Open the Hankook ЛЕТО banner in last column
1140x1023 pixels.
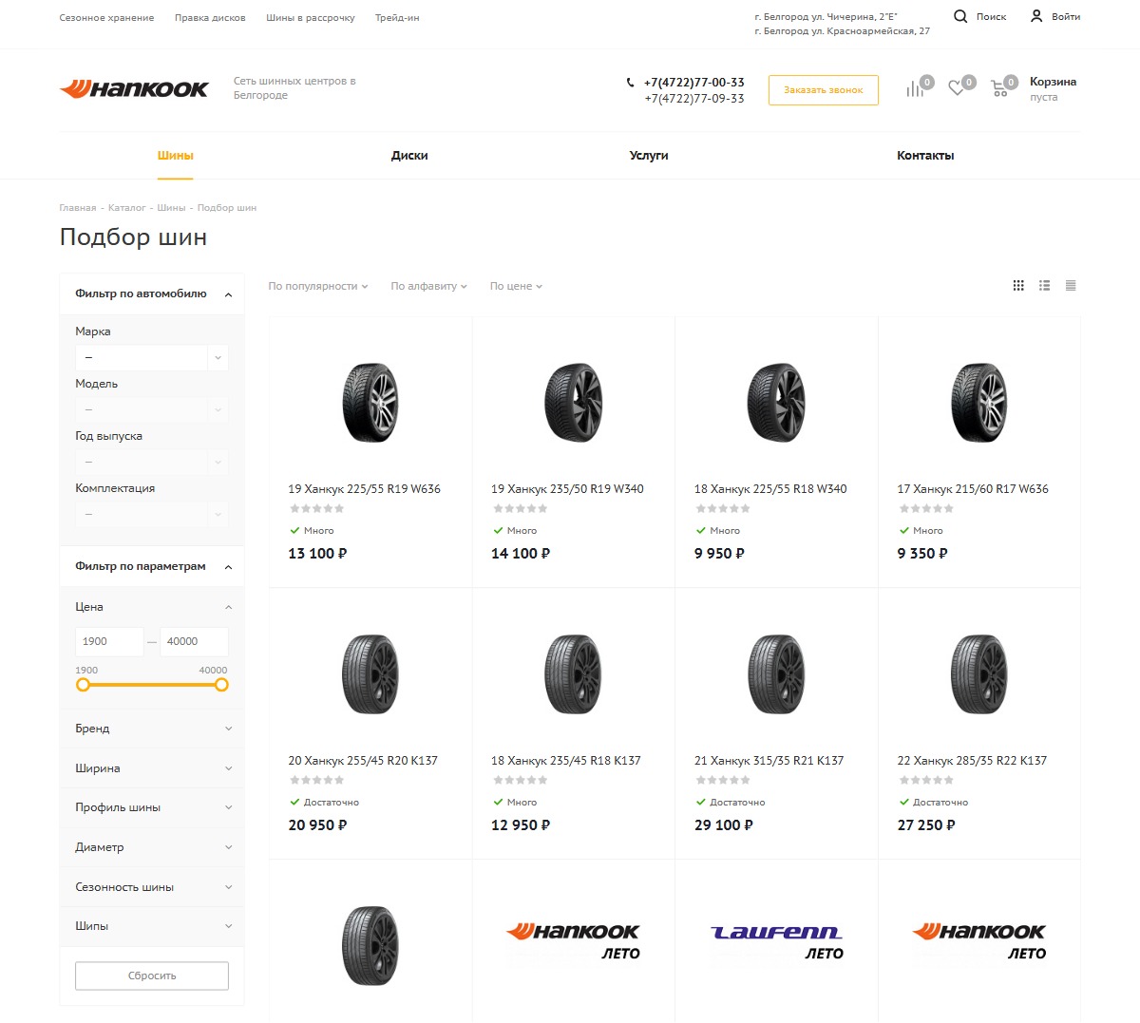pyautogui.click(x=979, y=942)
